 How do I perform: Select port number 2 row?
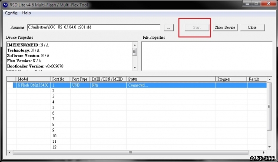[136, 91]
